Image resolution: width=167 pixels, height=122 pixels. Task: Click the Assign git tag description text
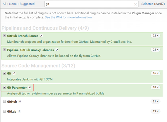tap(56, 93)
